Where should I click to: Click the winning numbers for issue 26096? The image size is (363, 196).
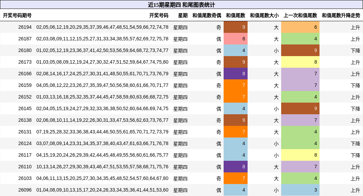pos(102,190)
